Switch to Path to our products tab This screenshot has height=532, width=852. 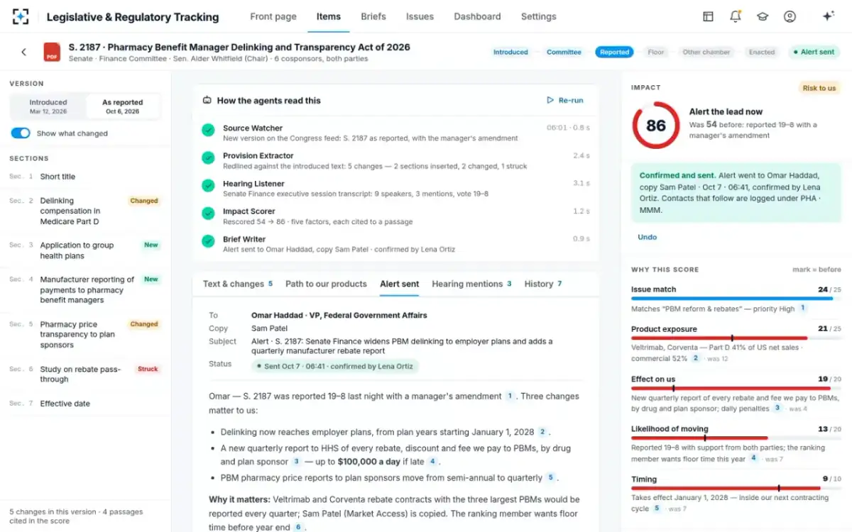coord(326,284)
